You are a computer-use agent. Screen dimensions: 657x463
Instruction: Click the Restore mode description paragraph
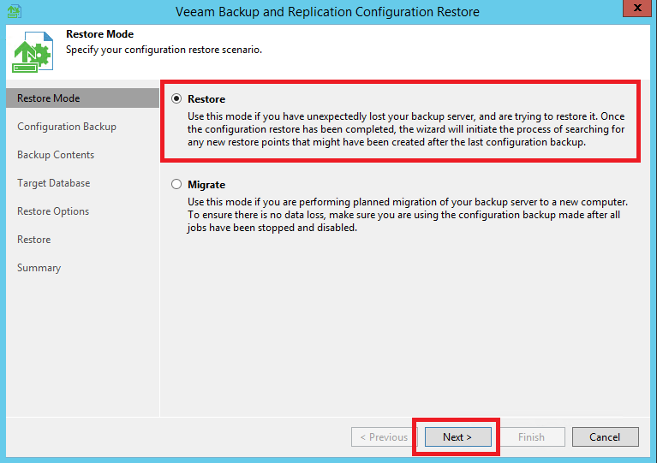click(x=406, y=129)
